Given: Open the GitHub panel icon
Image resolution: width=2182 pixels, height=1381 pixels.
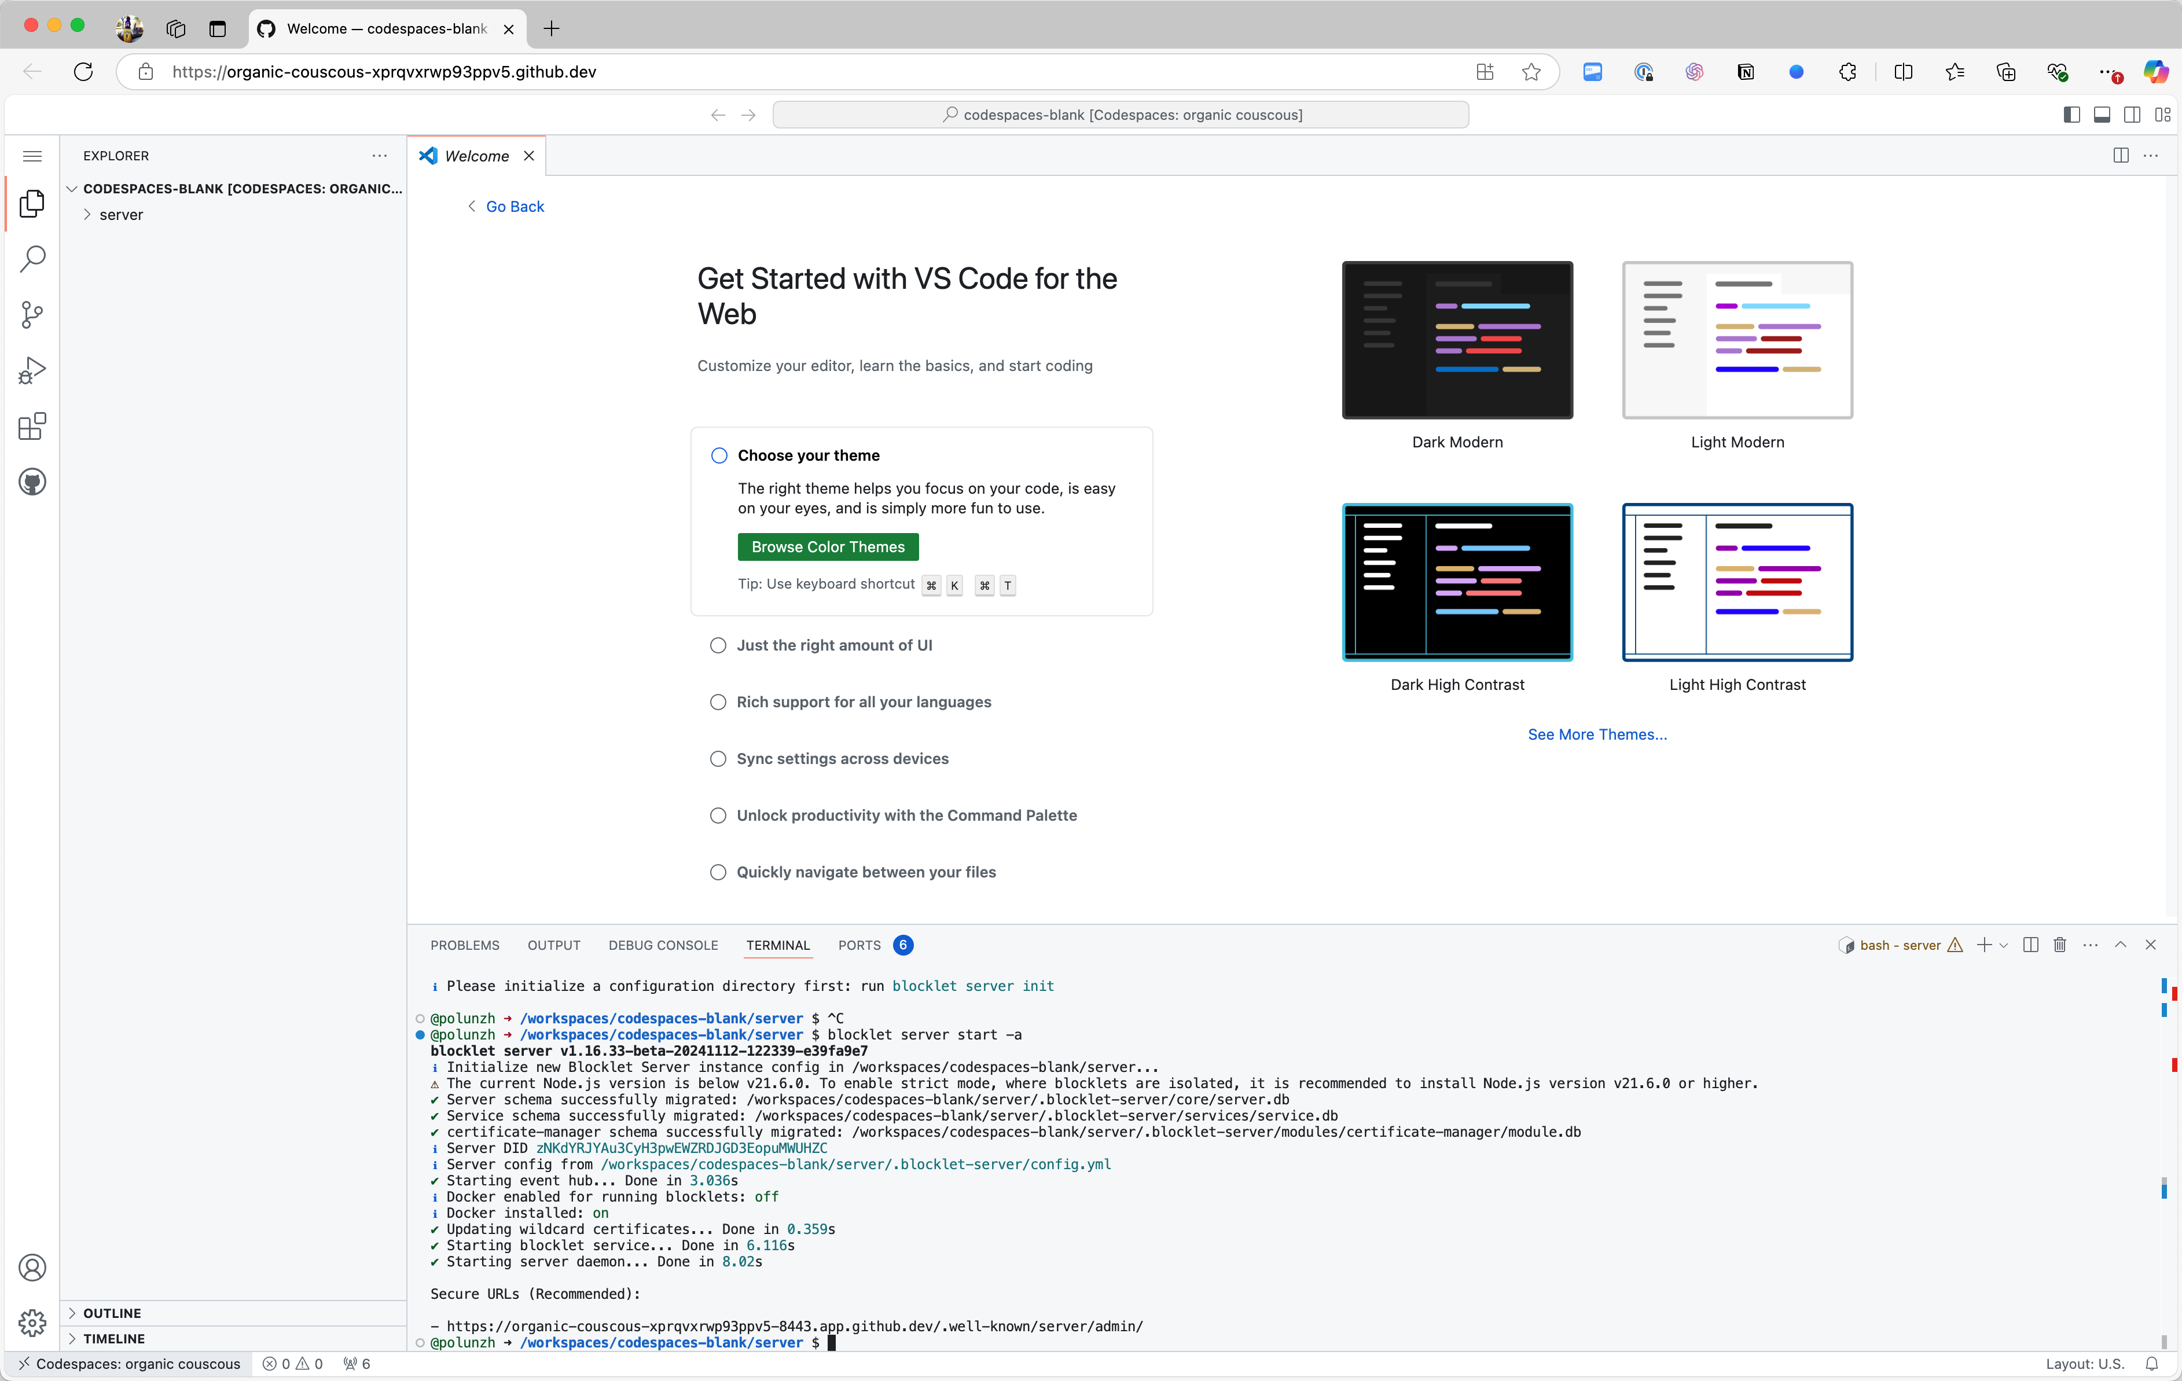Looking at the screenshot, I should [32, 482].
